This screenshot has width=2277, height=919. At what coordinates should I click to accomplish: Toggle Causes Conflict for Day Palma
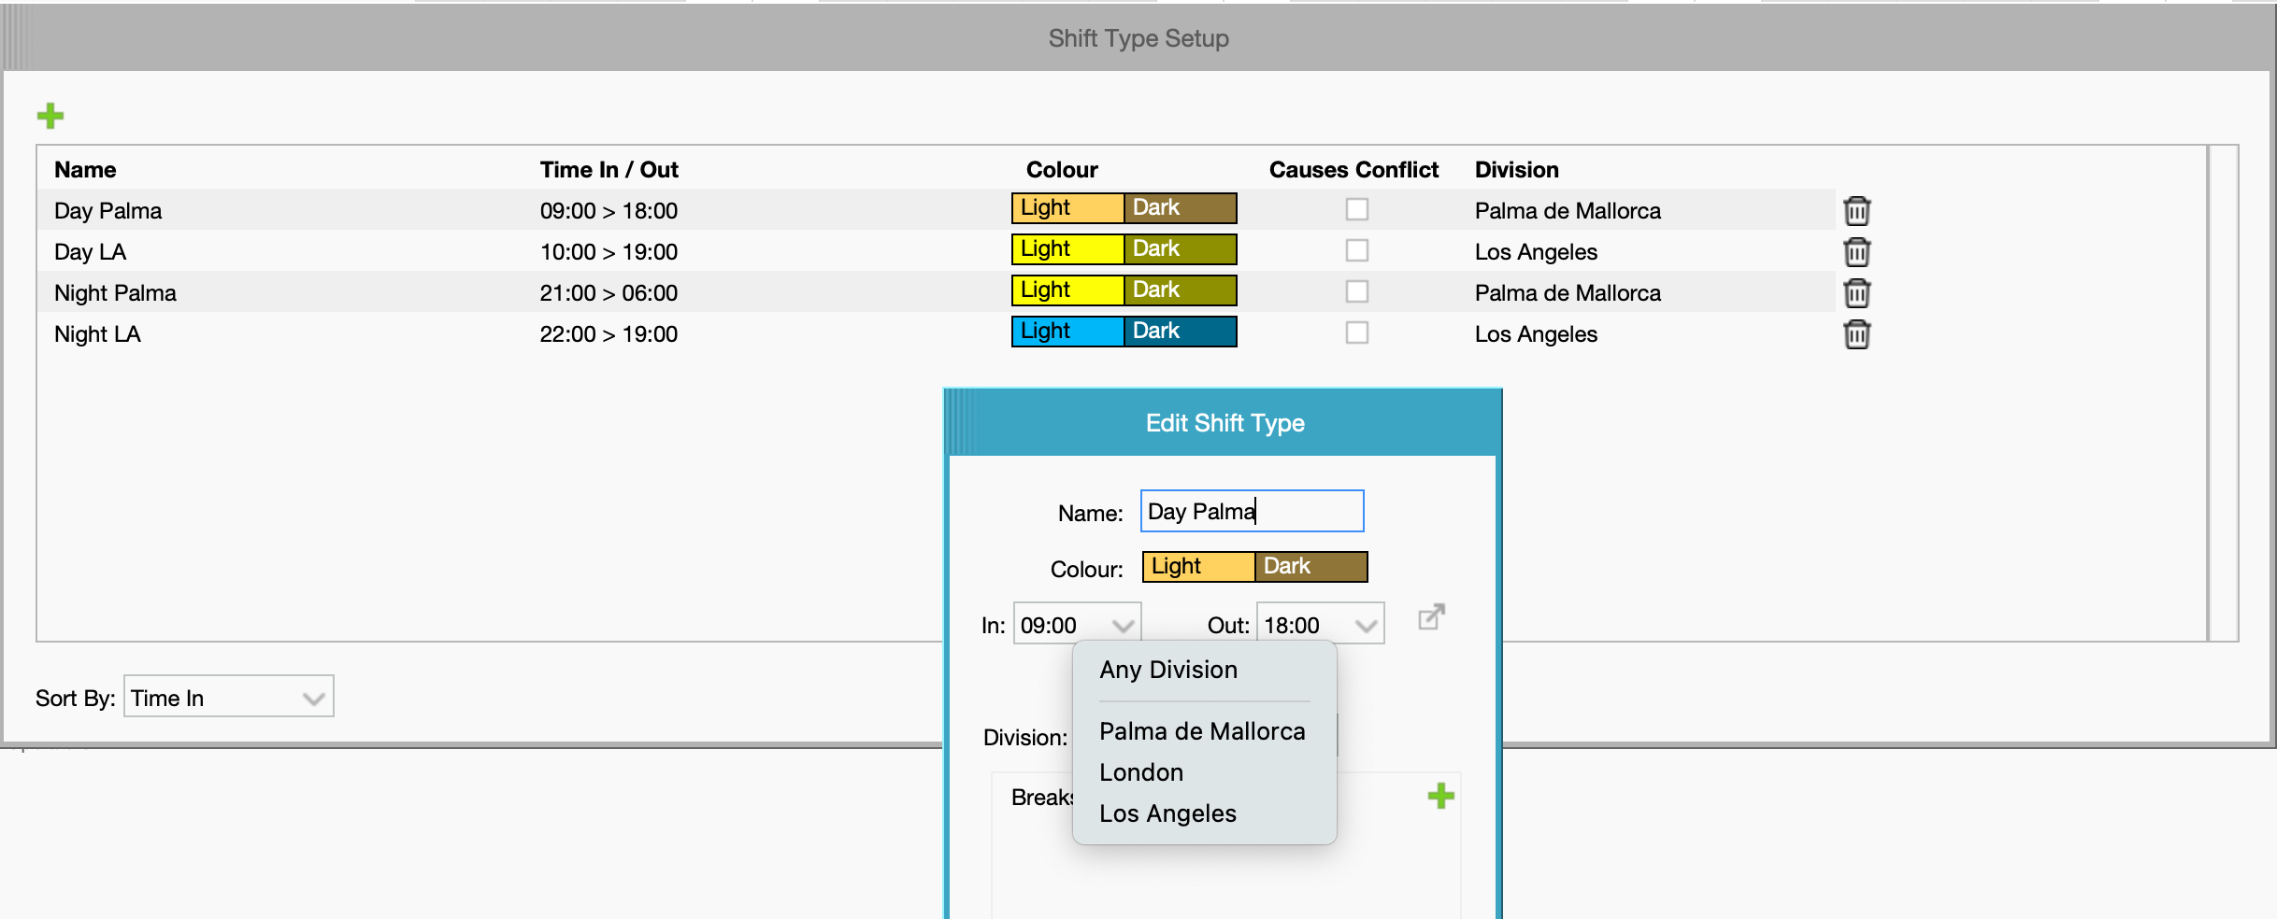[1356, 209]
